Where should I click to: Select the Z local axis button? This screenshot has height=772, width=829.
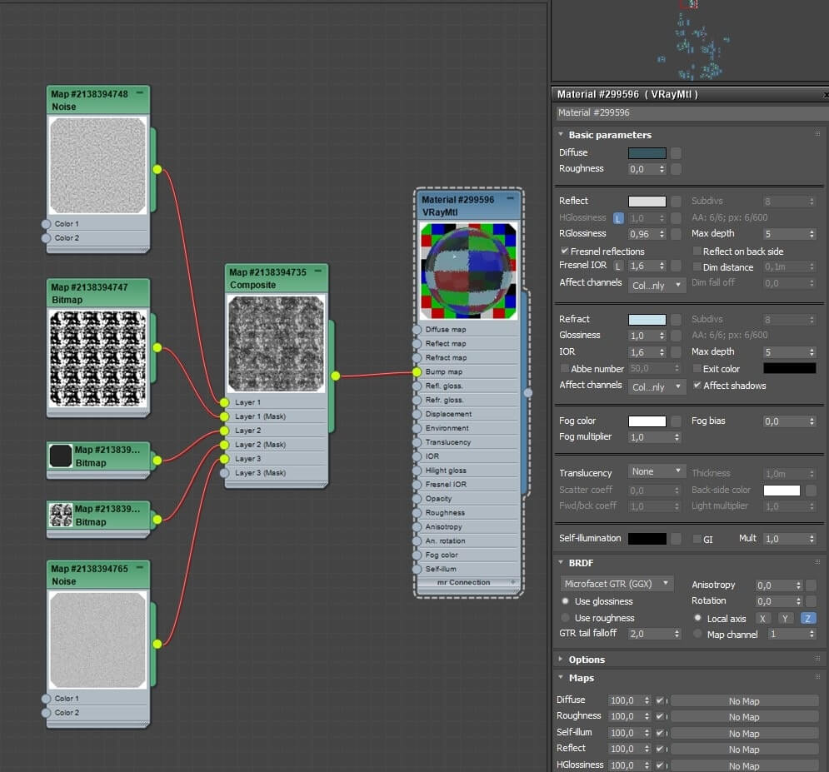click(x=807, y=618)
